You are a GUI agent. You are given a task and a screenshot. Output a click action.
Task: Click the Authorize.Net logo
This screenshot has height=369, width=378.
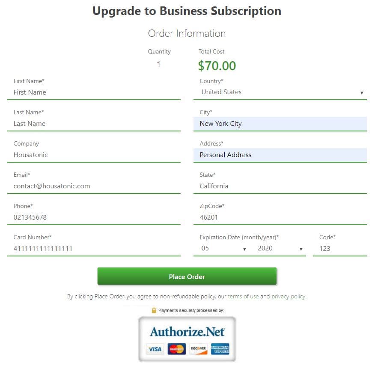(x=187, y=331)
